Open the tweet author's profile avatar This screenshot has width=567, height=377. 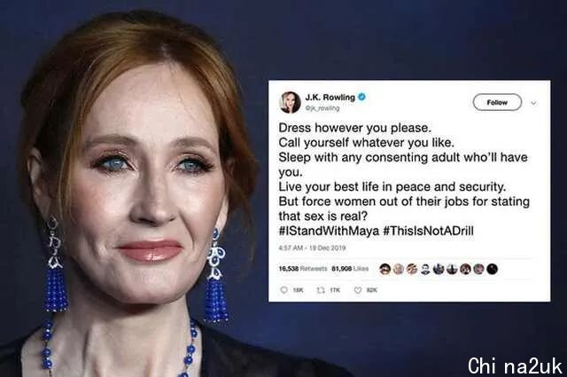tap(290, 102)
